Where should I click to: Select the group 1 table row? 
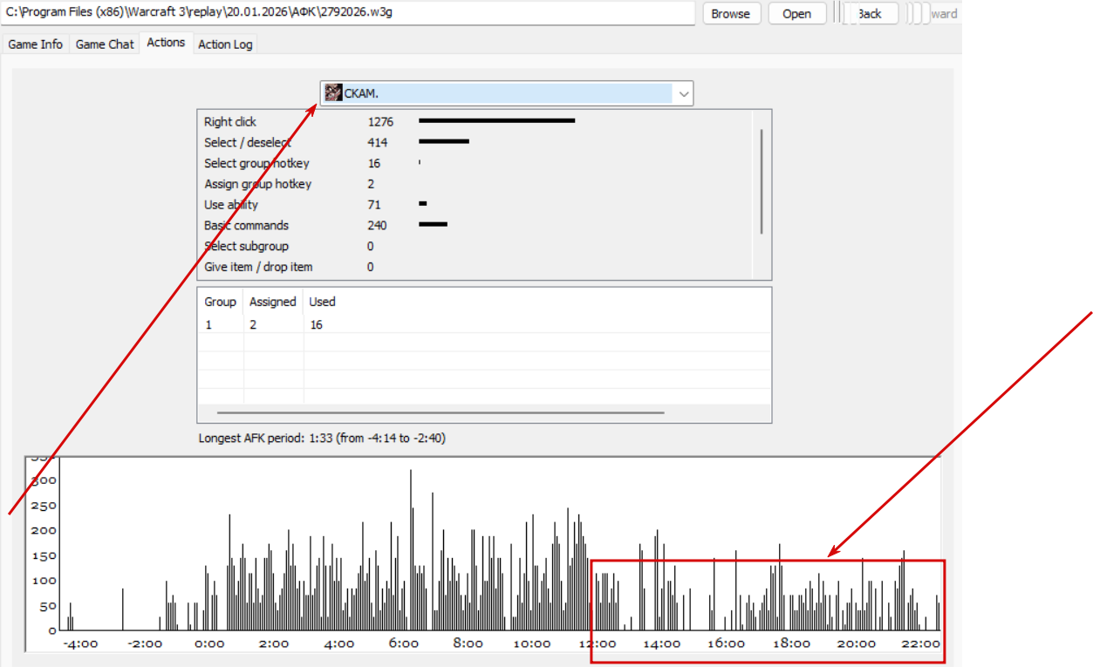[x=485, y=324]
